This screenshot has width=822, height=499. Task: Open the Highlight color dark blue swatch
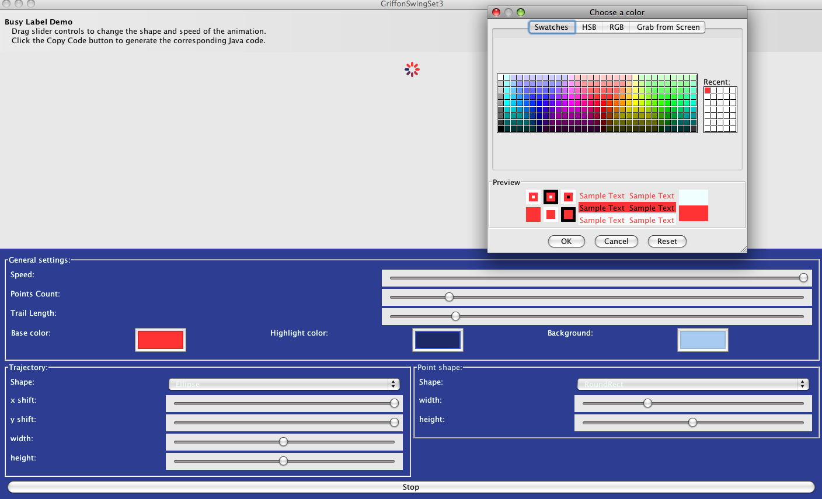pos(438,340)
